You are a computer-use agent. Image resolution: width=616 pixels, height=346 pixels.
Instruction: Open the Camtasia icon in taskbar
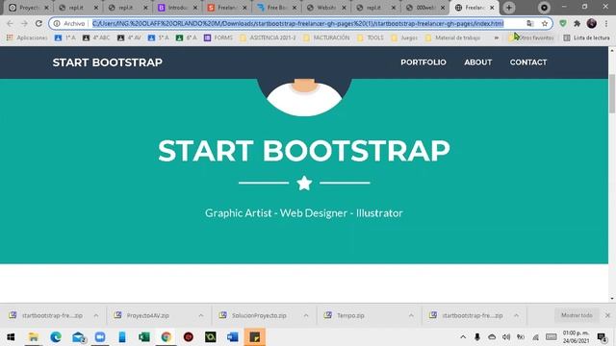[x=211, y=337]
